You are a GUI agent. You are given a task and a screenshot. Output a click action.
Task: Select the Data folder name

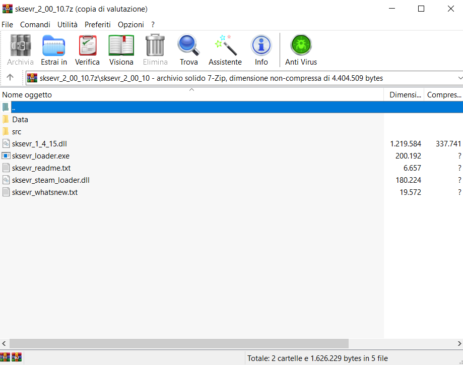(20, 120)
